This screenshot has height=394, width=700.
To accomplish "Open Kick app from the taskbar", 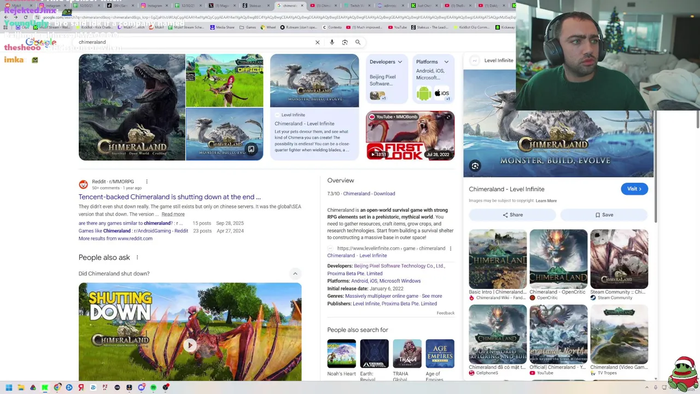I will pyautogui.click(x=45, y=387).
